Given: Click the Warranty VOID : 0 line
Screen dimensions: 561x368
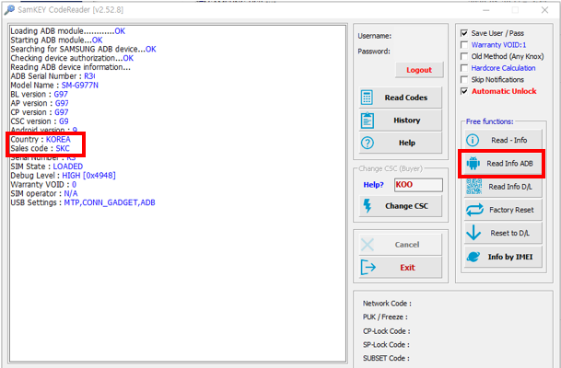Looking at the screenshot, I should pos(43,185).
